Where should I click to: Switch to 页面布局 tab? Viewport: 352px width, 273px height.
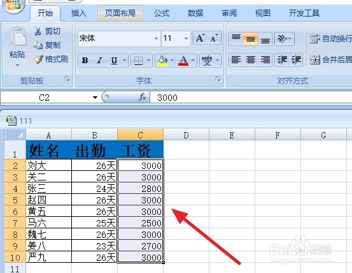(120, 13)
